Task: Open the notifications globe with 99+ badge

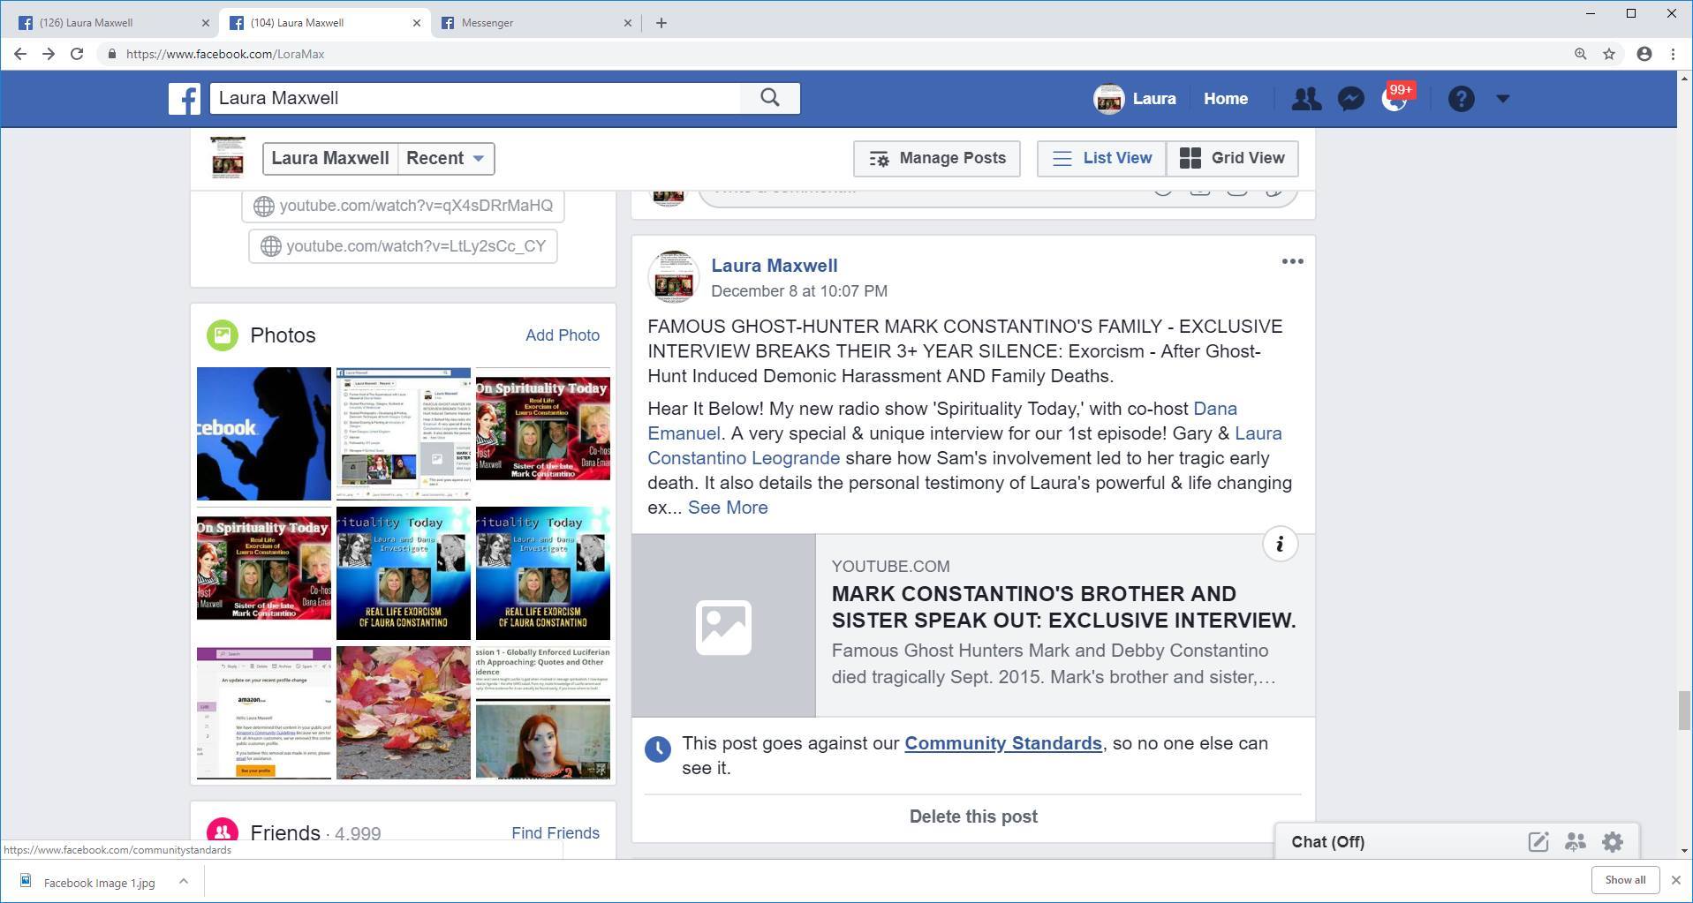Action: coord(1394,99)
